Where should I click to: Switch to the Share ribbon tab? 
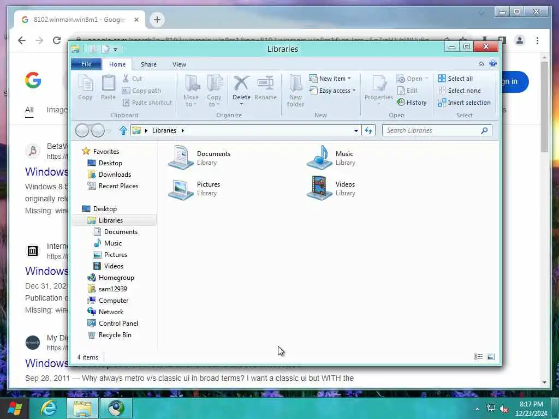point(148,64)
